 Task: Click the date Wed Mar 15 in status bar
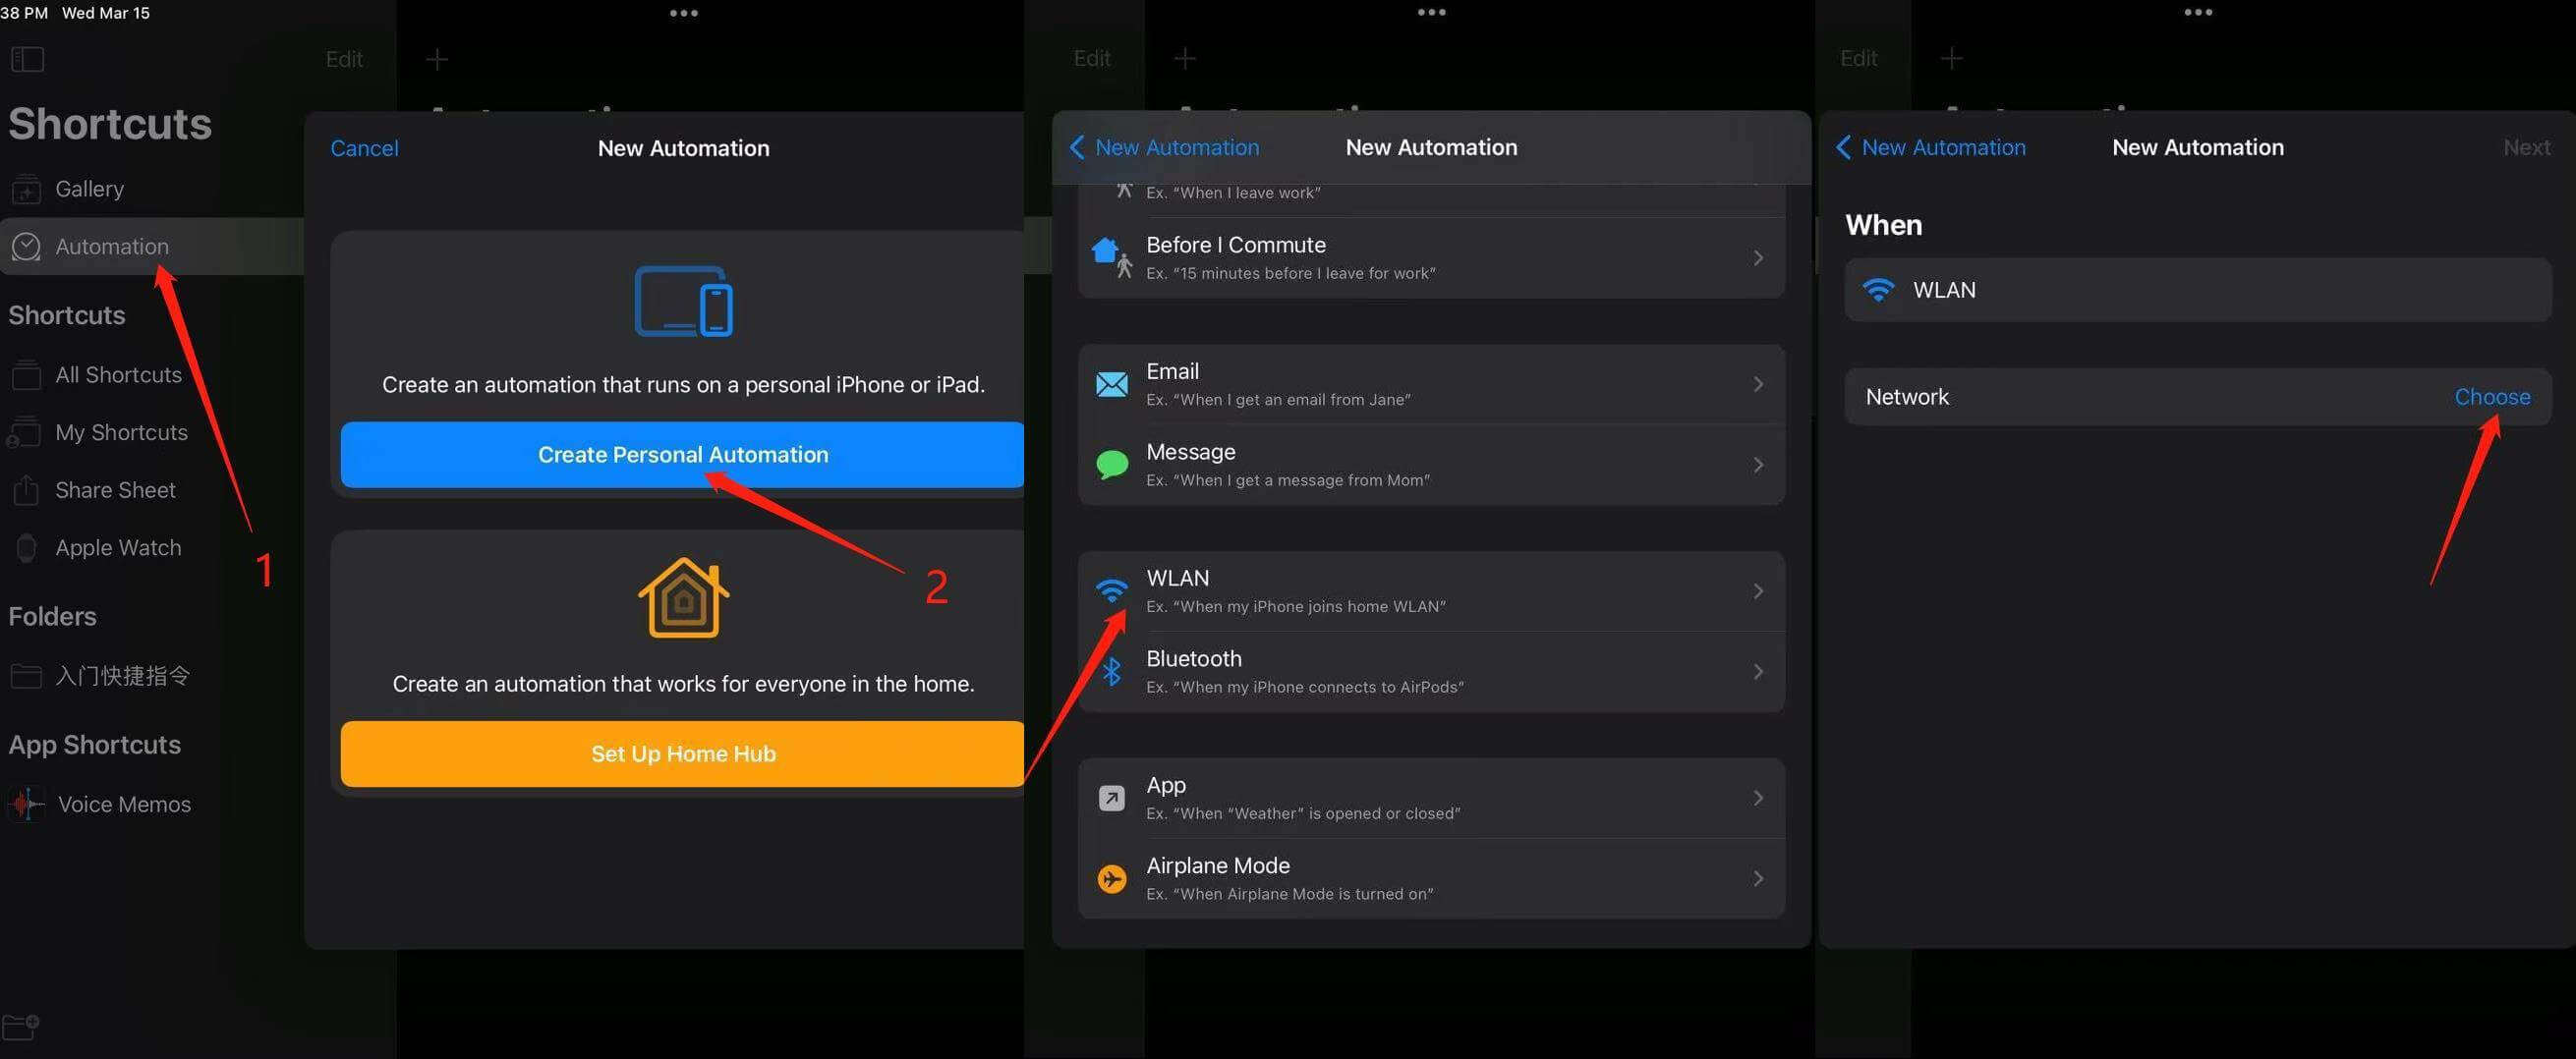coord(106,13)
